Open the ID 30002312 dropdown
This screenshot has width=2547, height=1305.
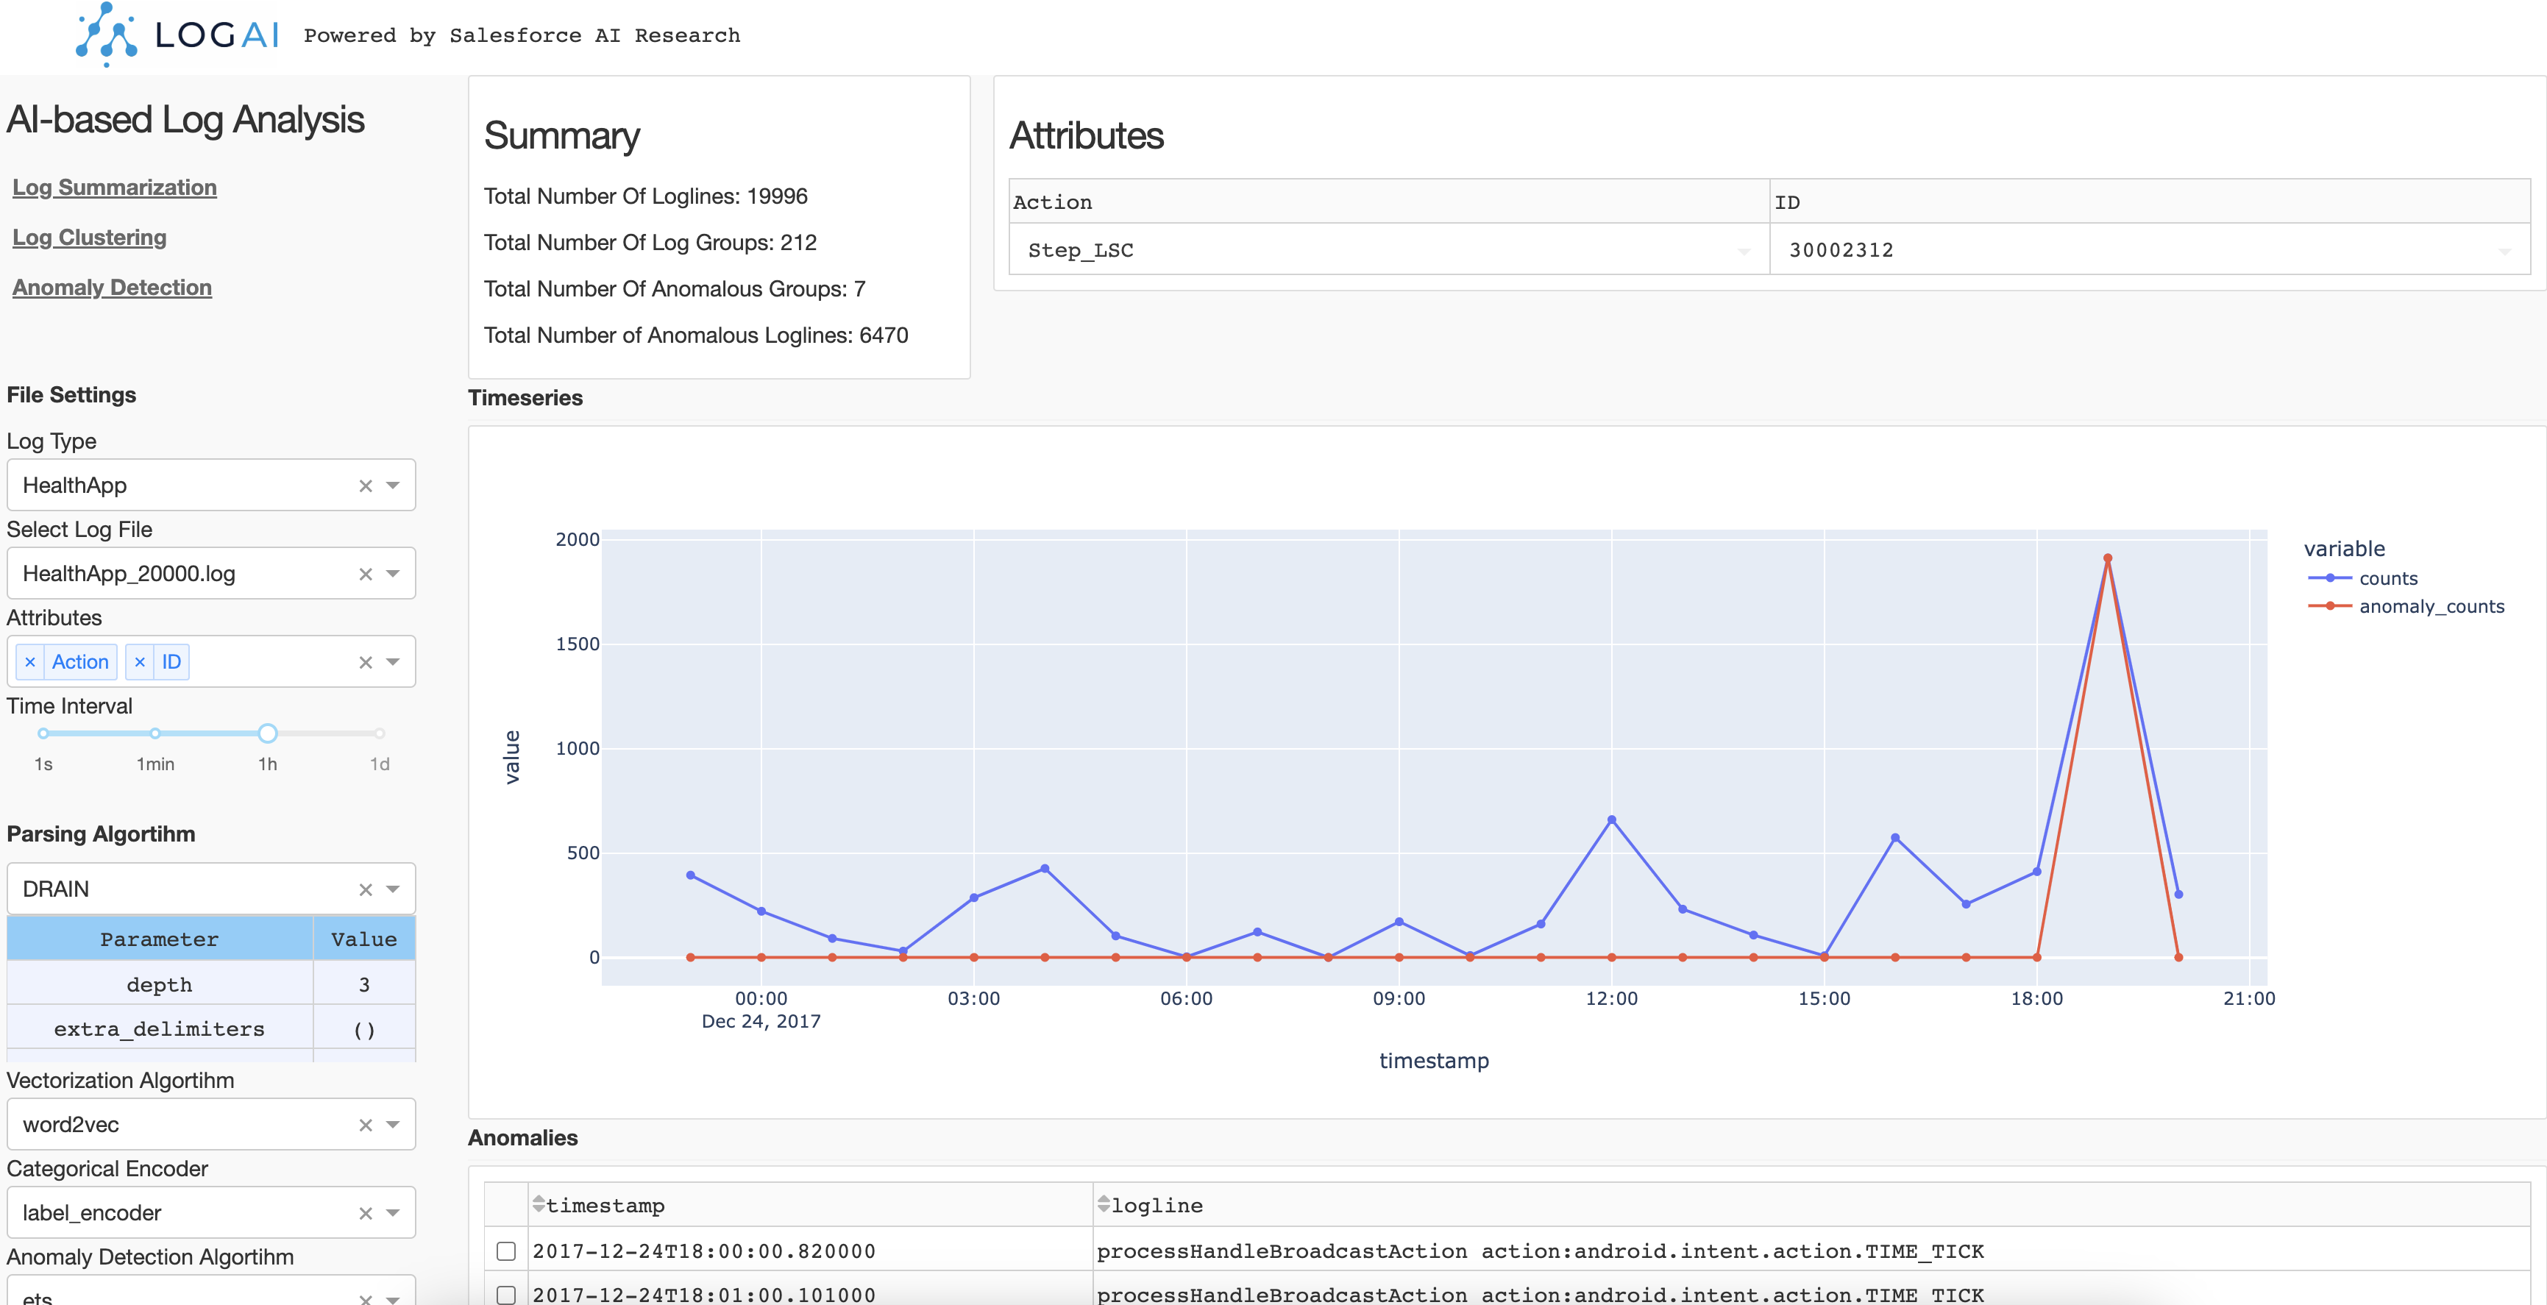pyautogui.click(x=2504, y=250)
